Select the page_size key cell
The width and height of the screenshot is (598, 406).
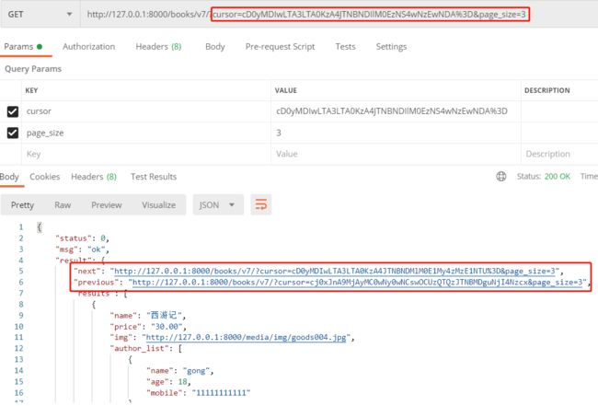click(146, 133)
